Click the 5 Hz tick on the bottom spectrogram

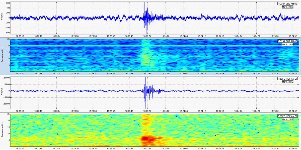click(9, 140)
